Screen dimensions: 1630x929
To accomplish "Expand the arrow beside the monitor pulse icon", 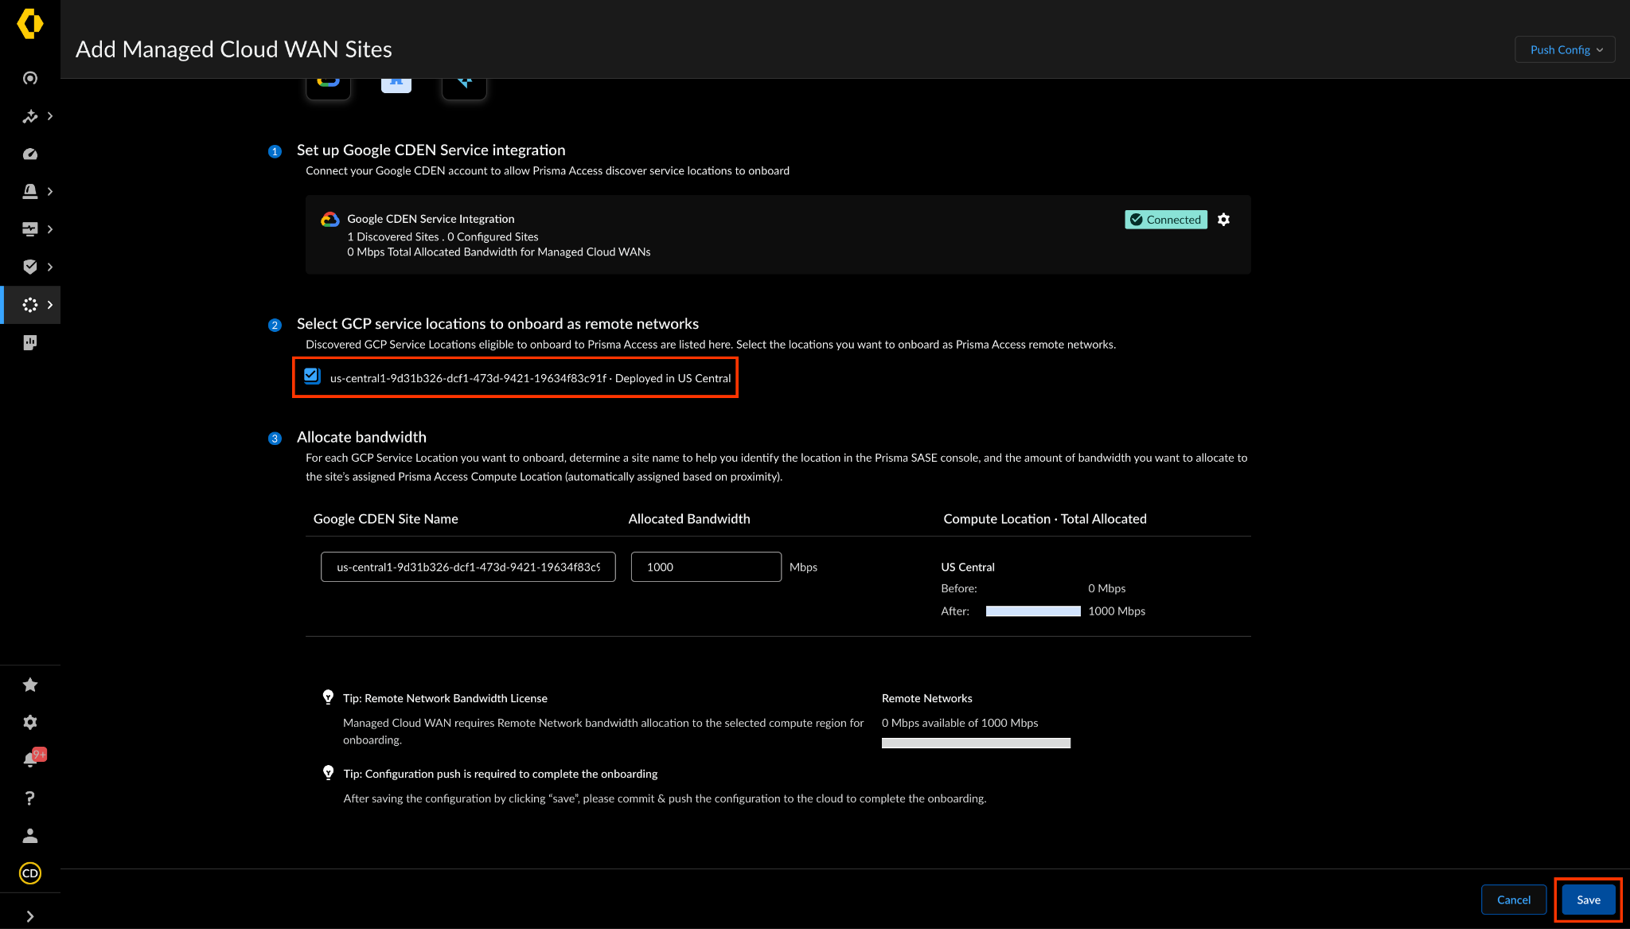I will click(x=50, y=229).
